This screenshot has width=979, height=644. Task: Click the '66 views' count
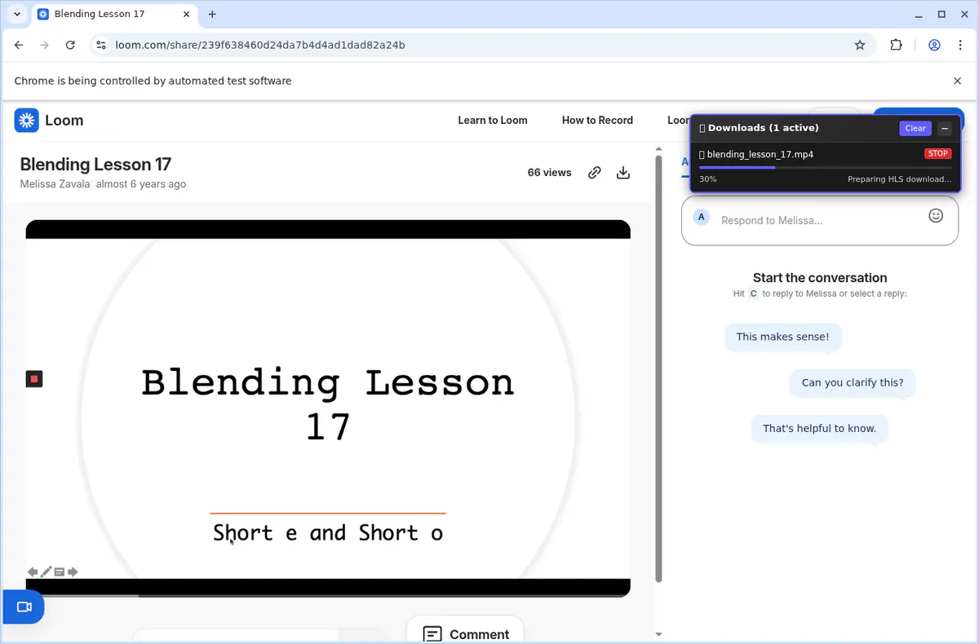[x=550, y=173]
